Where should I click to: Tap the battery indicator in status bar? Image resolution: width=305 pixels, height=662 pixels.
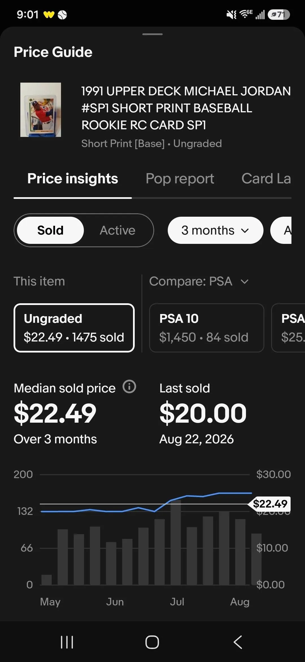pos(279,14)
